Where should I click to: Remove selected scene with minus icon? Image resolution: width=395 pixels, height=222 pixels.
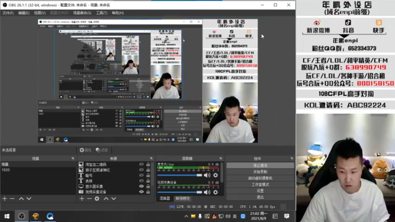pos(12,199)
